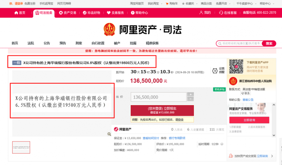Select 破产 in the sub-navigation
Viewport: 282px width, 165px height.
[x=117, y=43]
